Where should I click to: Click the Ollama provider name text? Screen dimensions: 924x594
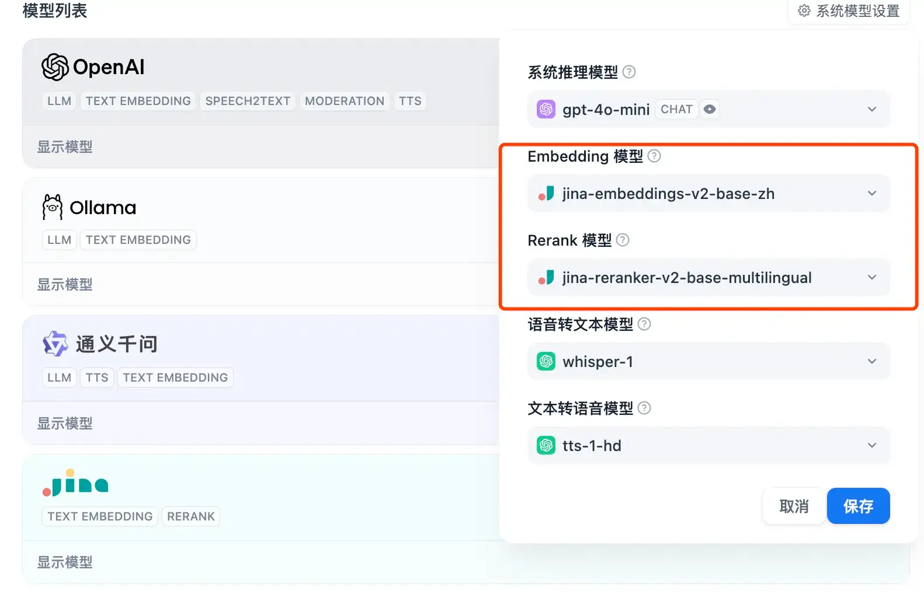point(103,207)
